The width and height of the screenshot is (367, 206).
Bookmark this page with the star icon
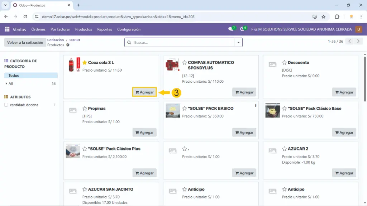click(x=324, y=16)
